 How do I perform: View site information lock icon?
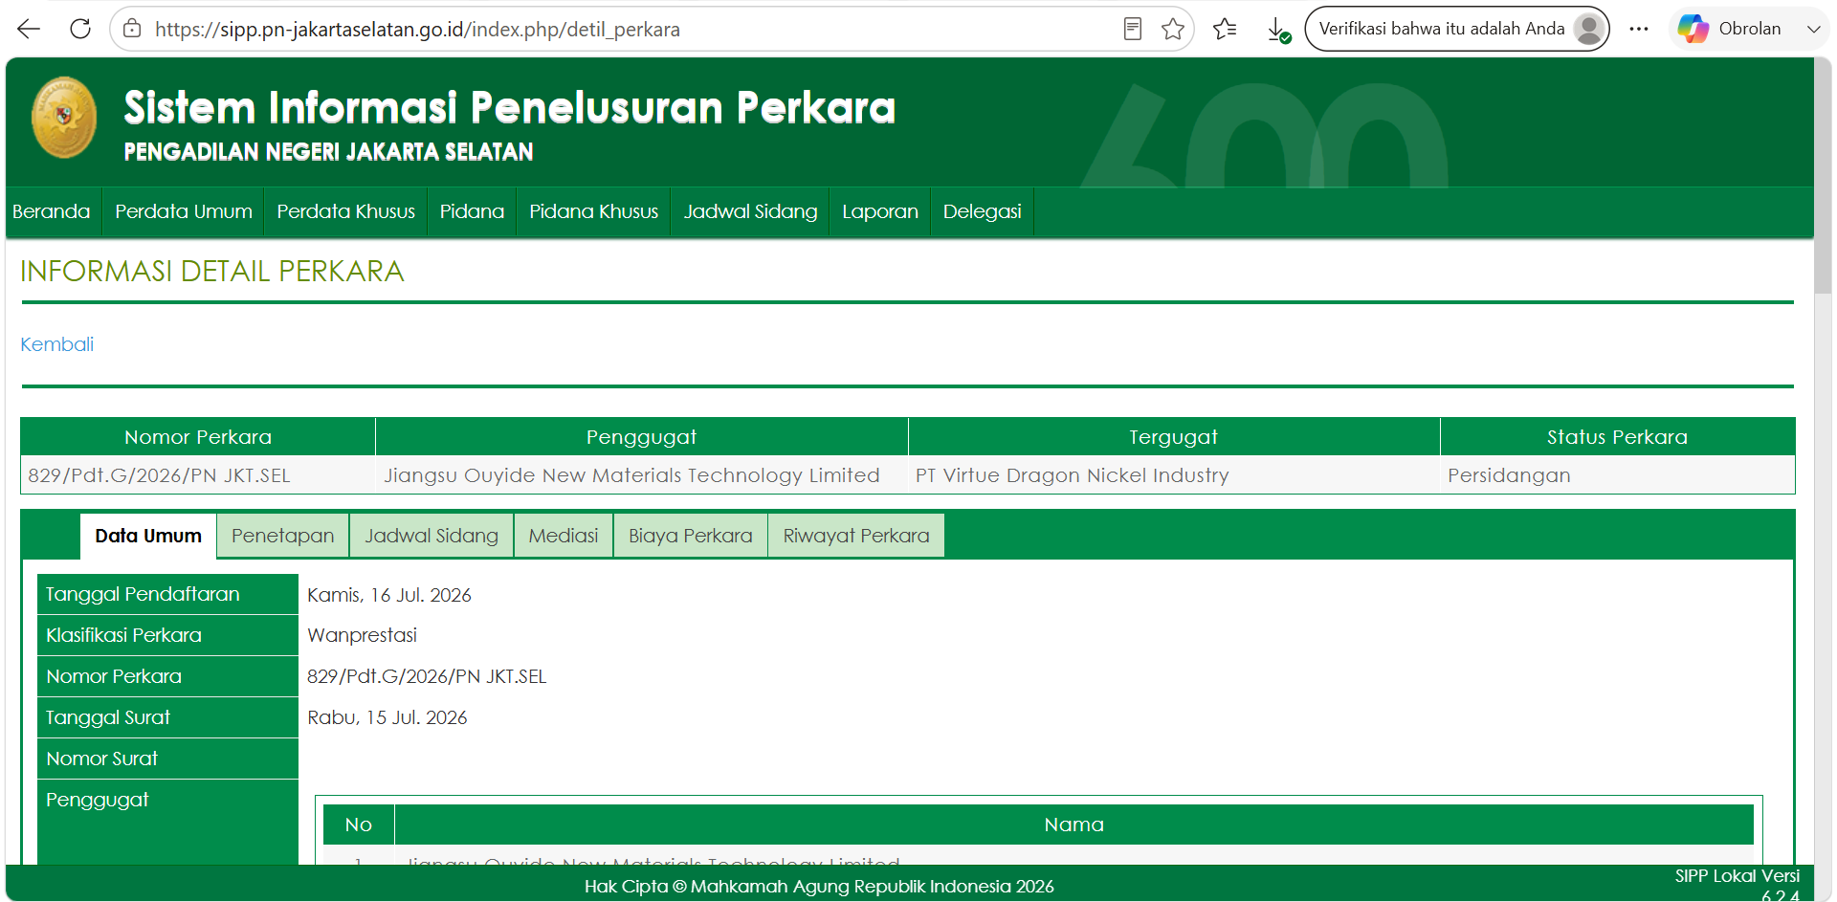133,29
